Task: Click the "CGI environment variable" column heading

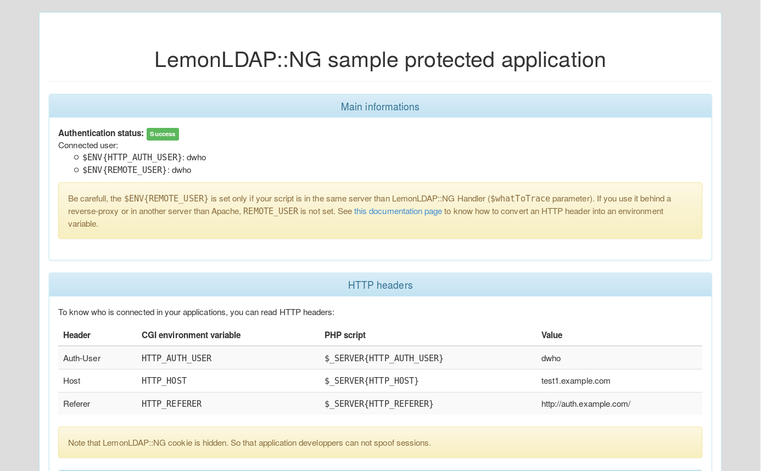Action: pyautogui.click(x=191, y=335)
